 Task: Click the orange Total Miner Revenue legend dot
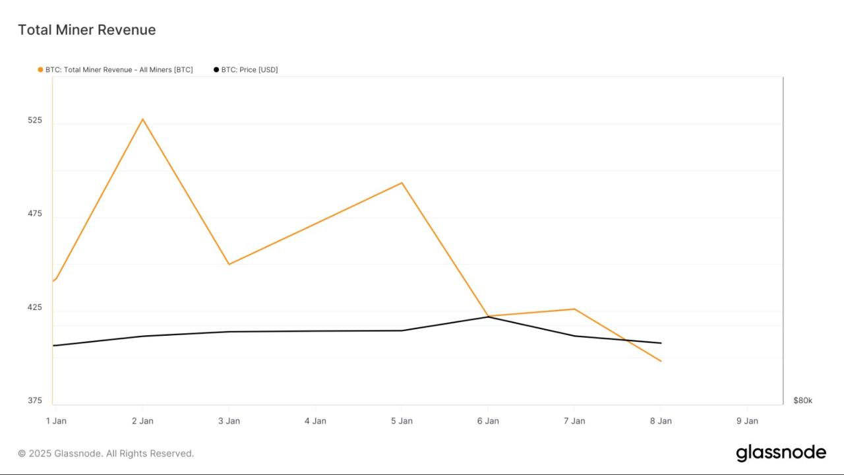pyautogui.click(x=40, y=69)
